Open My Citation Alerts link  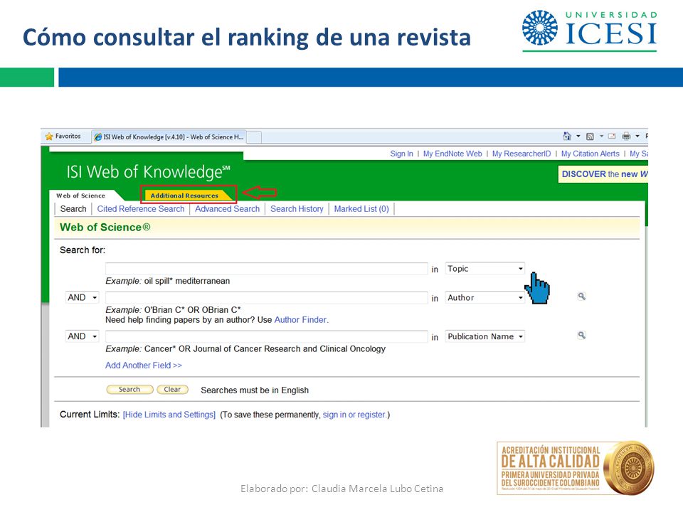click(591, 154)
